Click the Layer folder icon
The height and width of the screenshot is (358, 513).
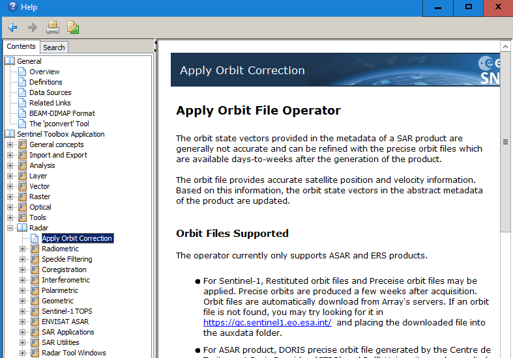[x=23, y=176]
